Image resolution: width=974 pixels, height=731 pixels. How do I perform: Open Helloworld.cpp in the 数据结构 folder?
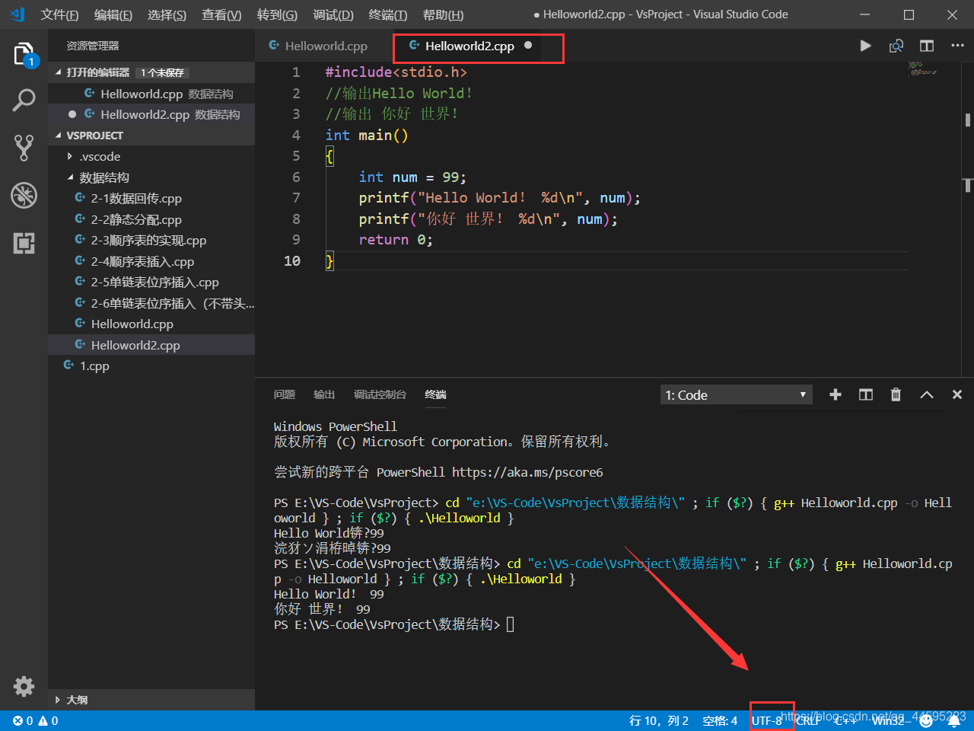point(151,324)
